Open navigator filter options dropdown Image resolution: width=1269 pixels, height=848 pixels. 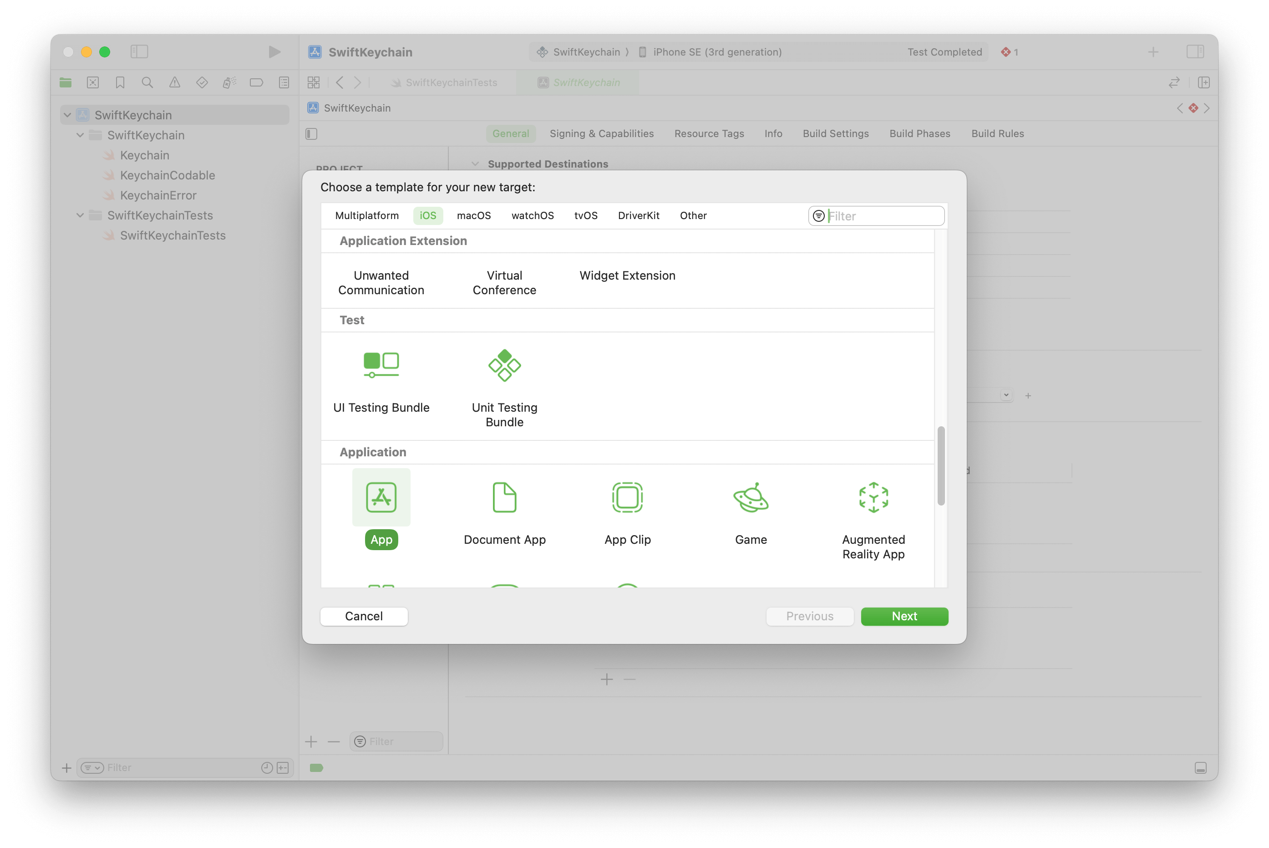click(x=92, y=767)
